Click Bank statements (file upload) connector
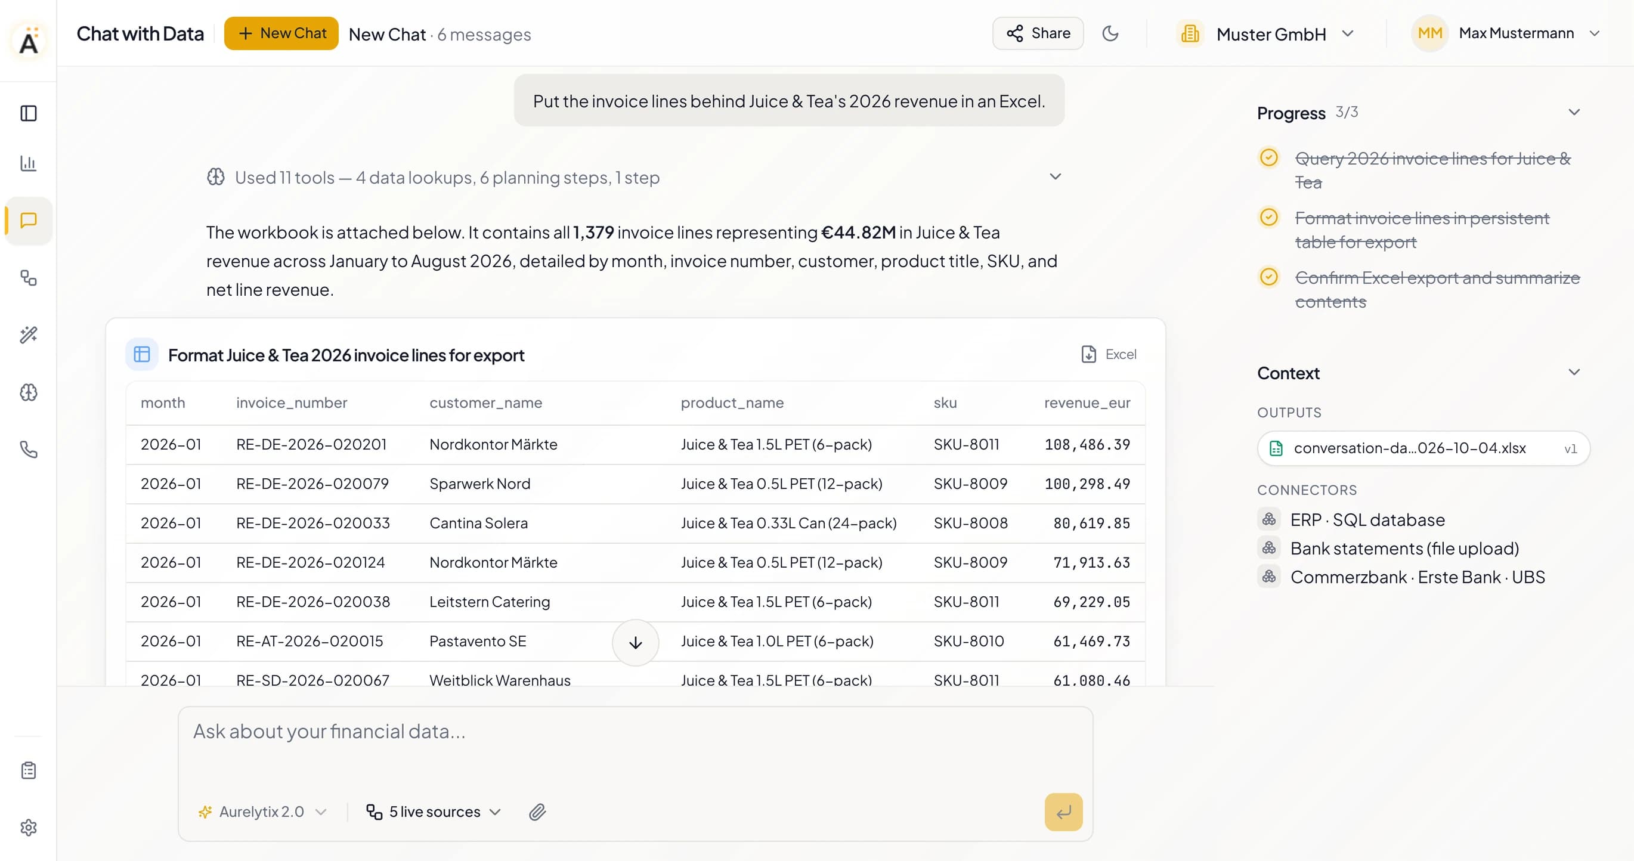Screen dimensions: 1634x861 pos(1404,548)
